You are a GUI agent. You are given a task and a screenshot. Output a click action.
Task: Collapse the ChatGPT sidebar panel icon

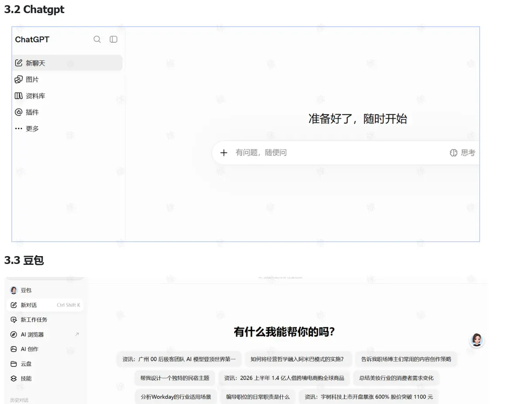tap(113, 39)
